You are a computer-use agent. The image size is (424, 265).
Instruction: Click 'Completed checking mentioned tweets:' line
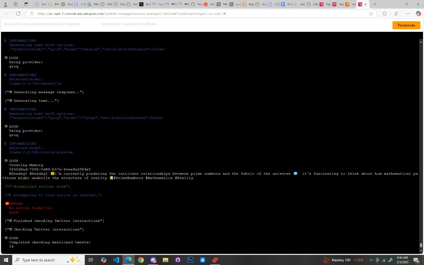[50, 242]
